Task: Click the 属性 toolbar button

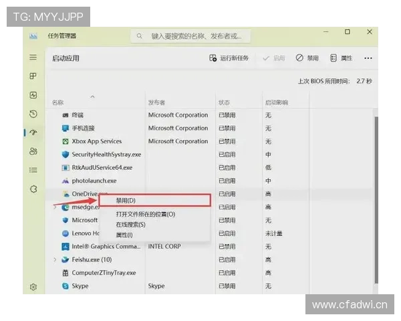Action: pos(341,58)
